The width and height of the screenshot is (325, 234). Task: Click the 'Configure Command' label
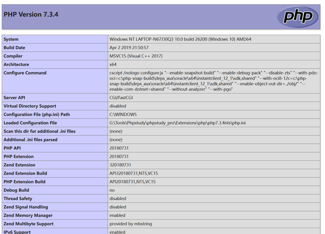tap(25, 73)
